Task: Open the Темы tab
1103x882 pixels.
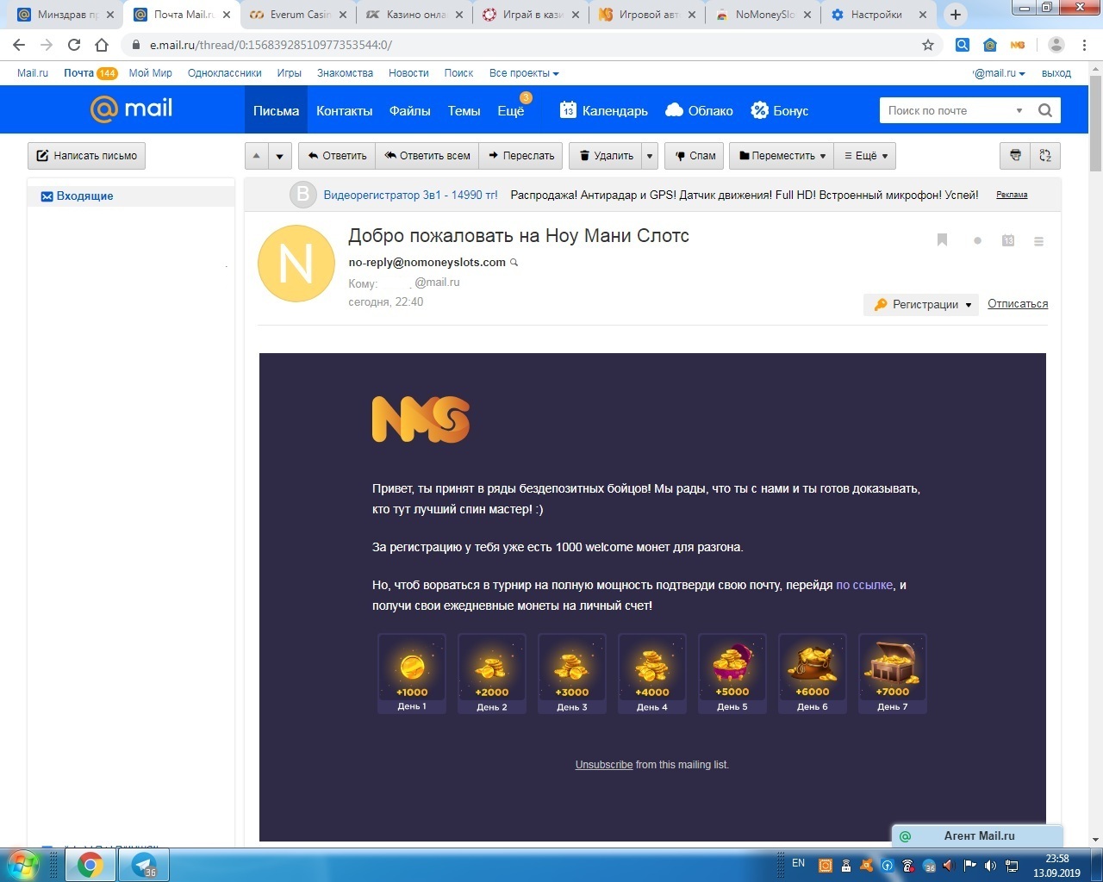Action: 464,110
